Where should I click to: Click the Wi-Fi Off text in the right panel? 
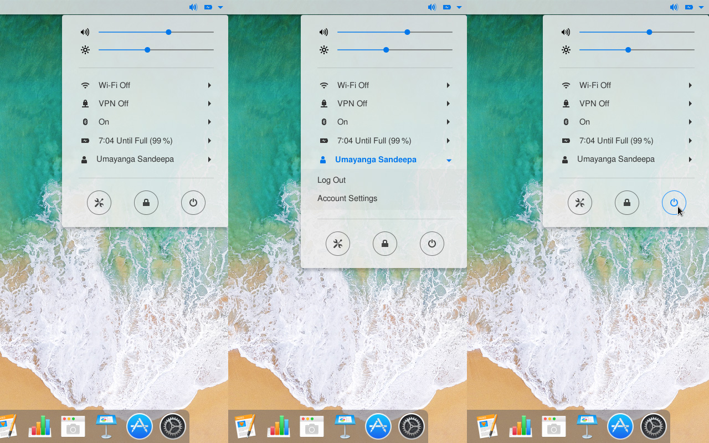595,85
